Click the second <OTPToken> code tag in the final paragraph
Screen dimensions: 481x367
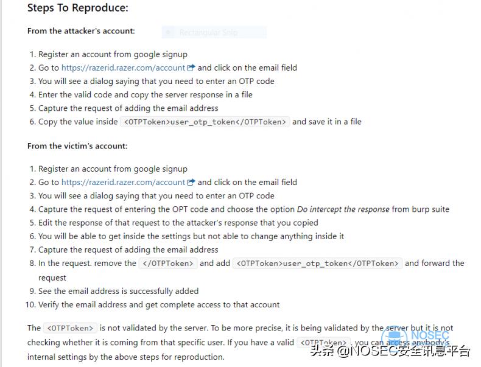324,343
